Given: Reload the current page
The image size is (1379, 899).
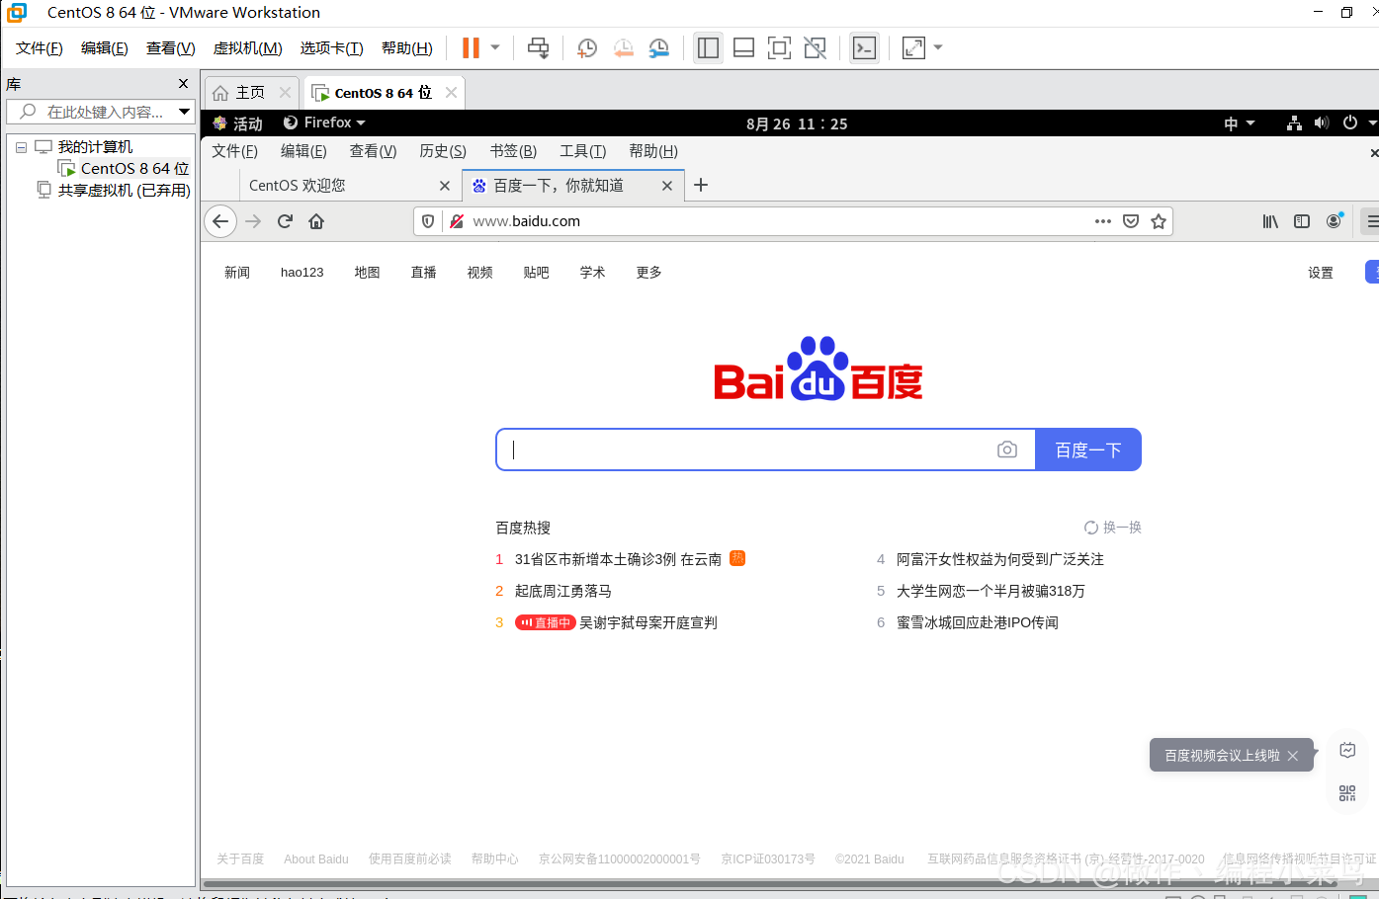Looking at the screenshot, I should coord(285,221).
